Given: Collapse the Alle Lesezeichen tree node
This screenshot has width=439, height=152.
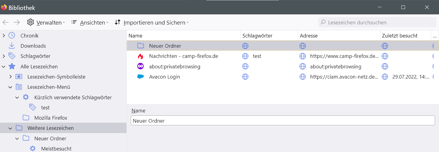Looking at the screenshot, I should pyautogui.click(x=4, y=67).
